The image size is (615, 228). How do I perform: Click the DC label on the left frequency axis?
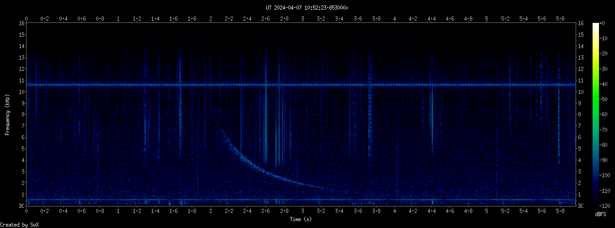click(x=22, y=206)
